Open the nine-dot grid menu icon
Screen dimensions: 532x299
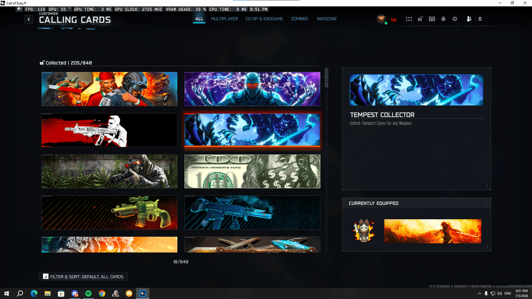[409, 19]
